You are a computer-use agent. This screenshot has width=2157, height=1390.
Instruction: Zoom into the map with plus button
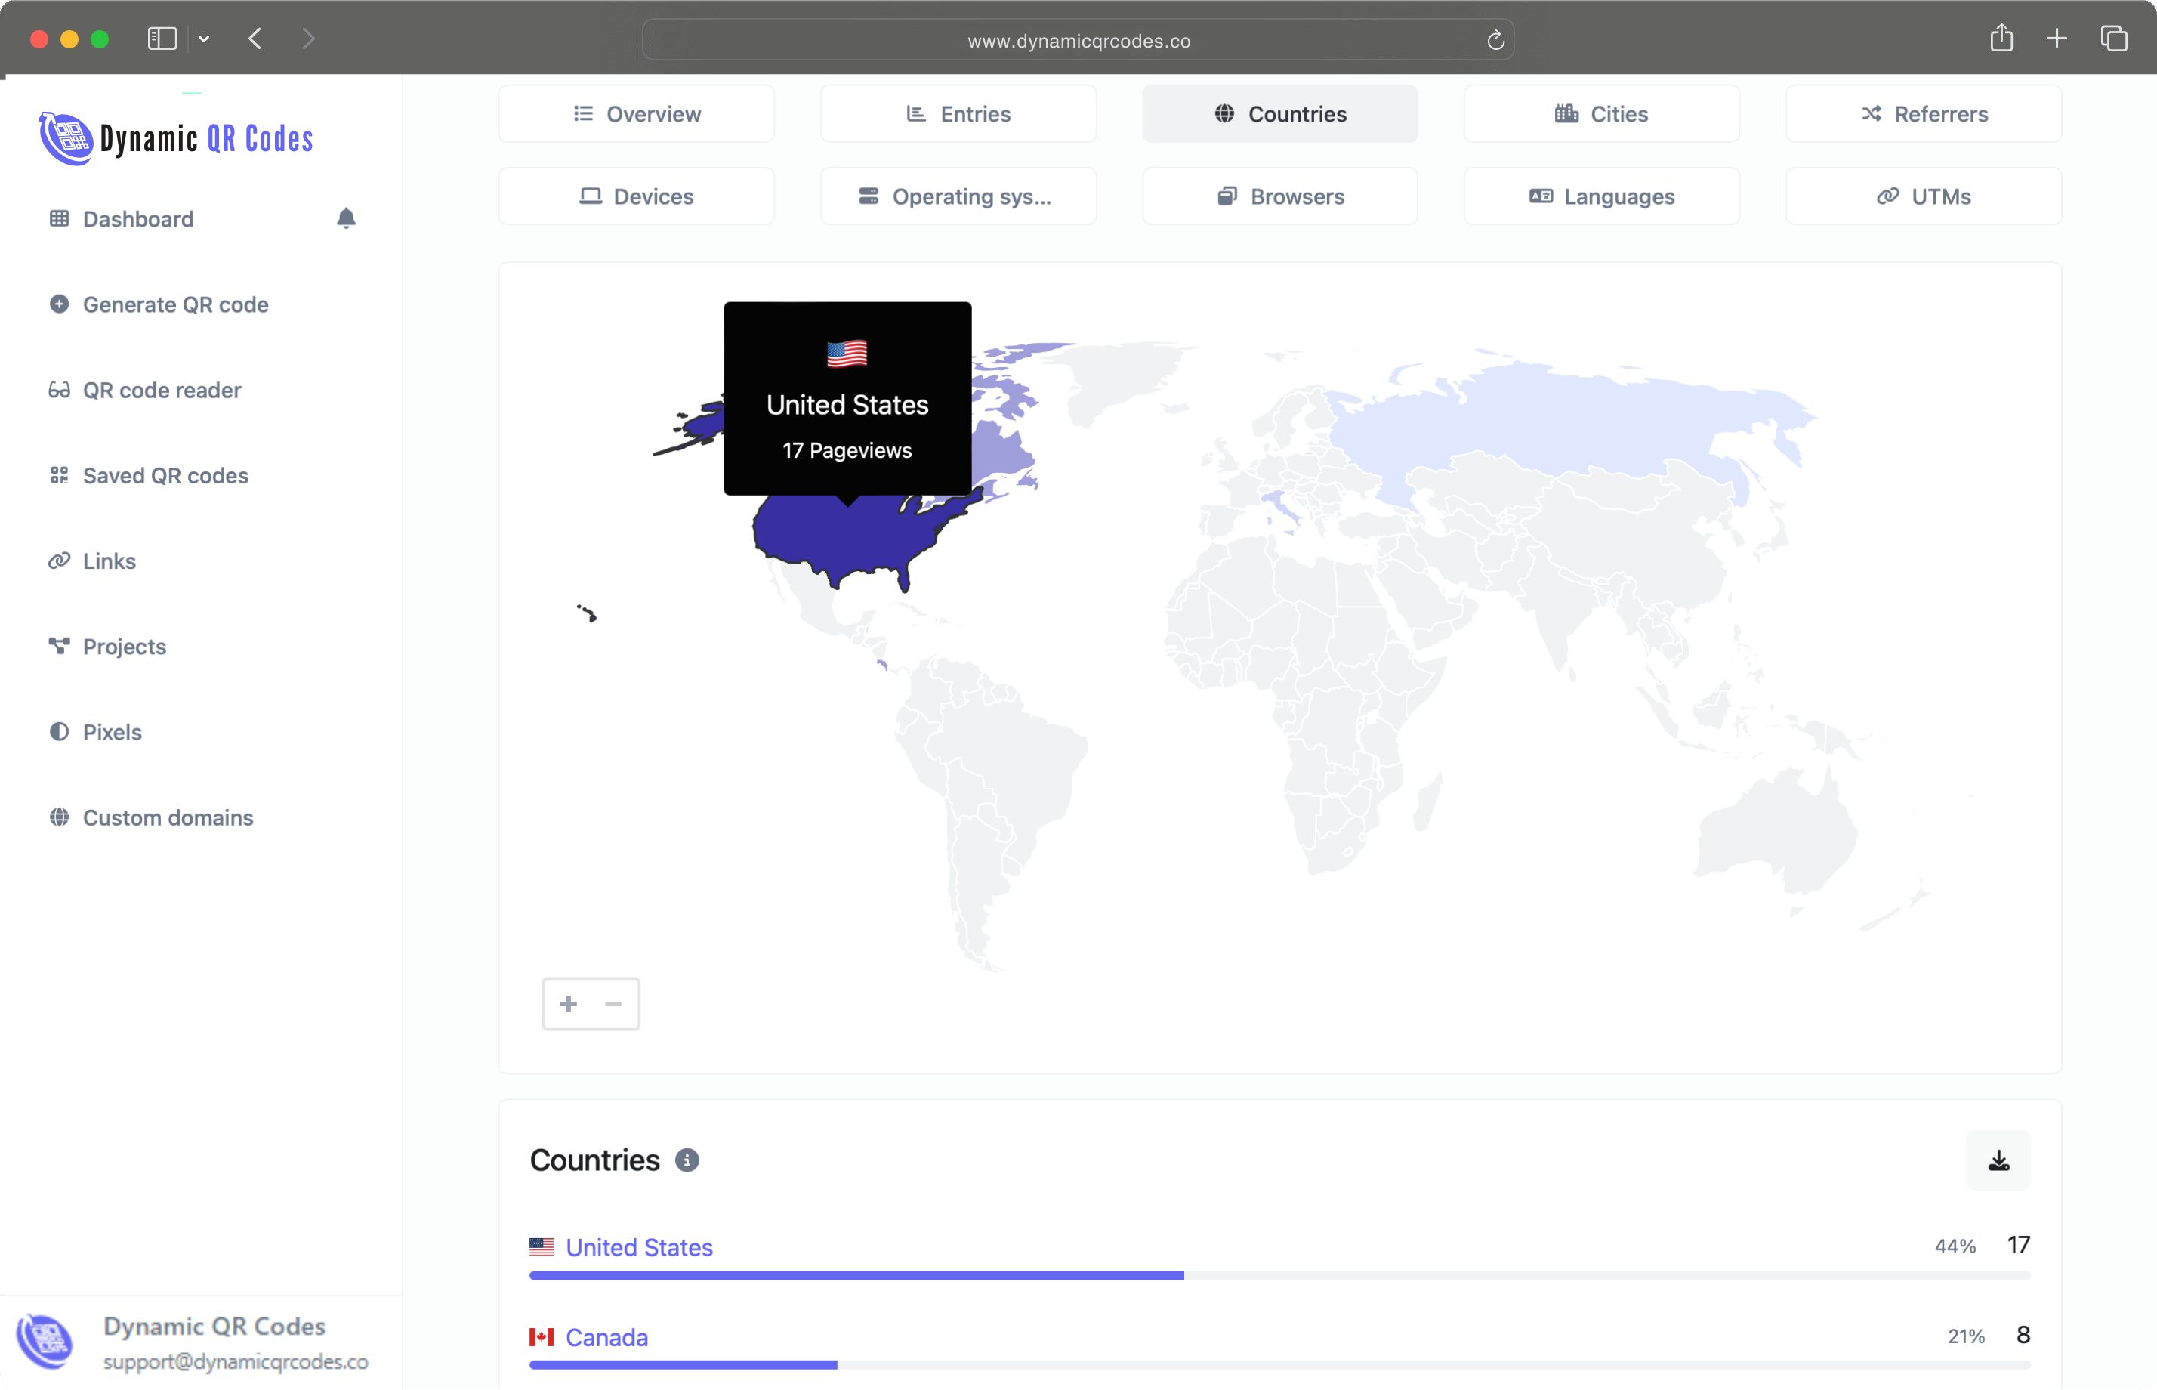(x=569, y=1002)
